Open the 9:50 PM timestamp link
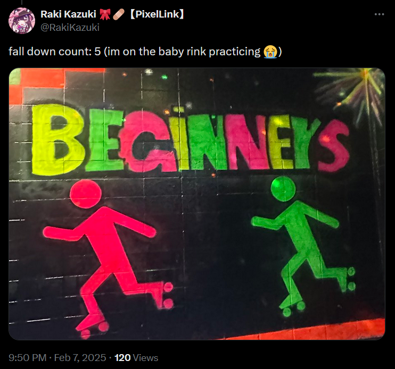The width and height of the screenshot is (395, 369). 27,358
